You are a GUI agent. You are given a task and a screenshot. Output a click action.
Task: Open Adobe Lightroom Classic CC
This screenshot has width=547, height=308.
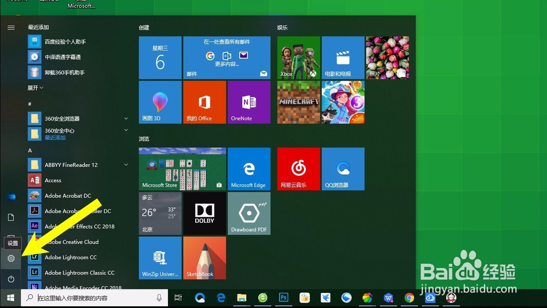coord(78,273)
